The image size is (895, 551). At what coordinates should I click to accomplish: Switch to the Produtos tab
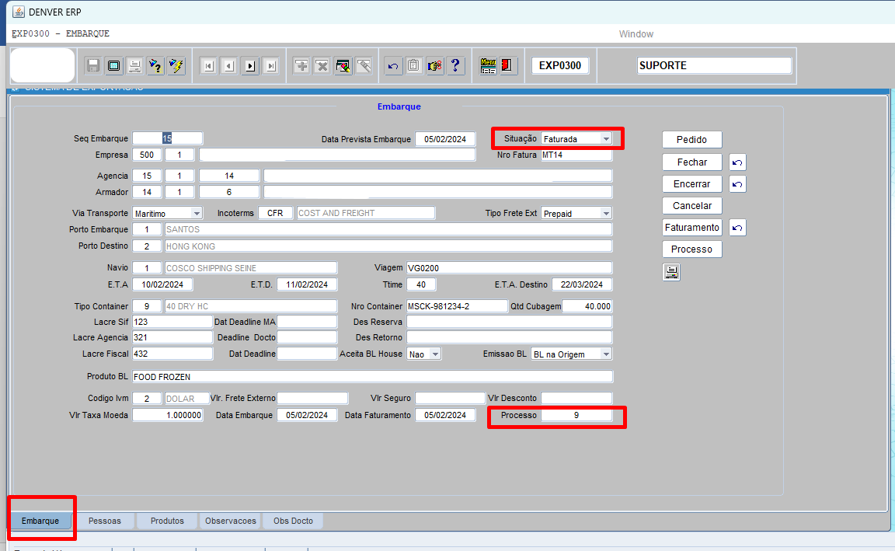(167, 521)
